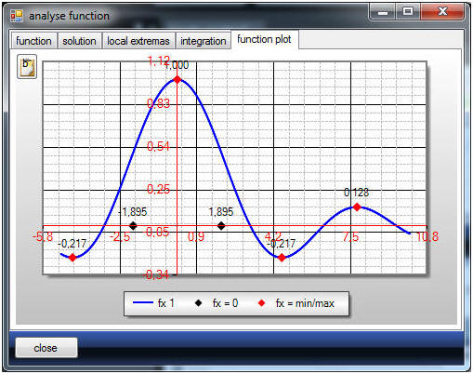Click the black zero marker at -1,895

click(x=133, y=226)
